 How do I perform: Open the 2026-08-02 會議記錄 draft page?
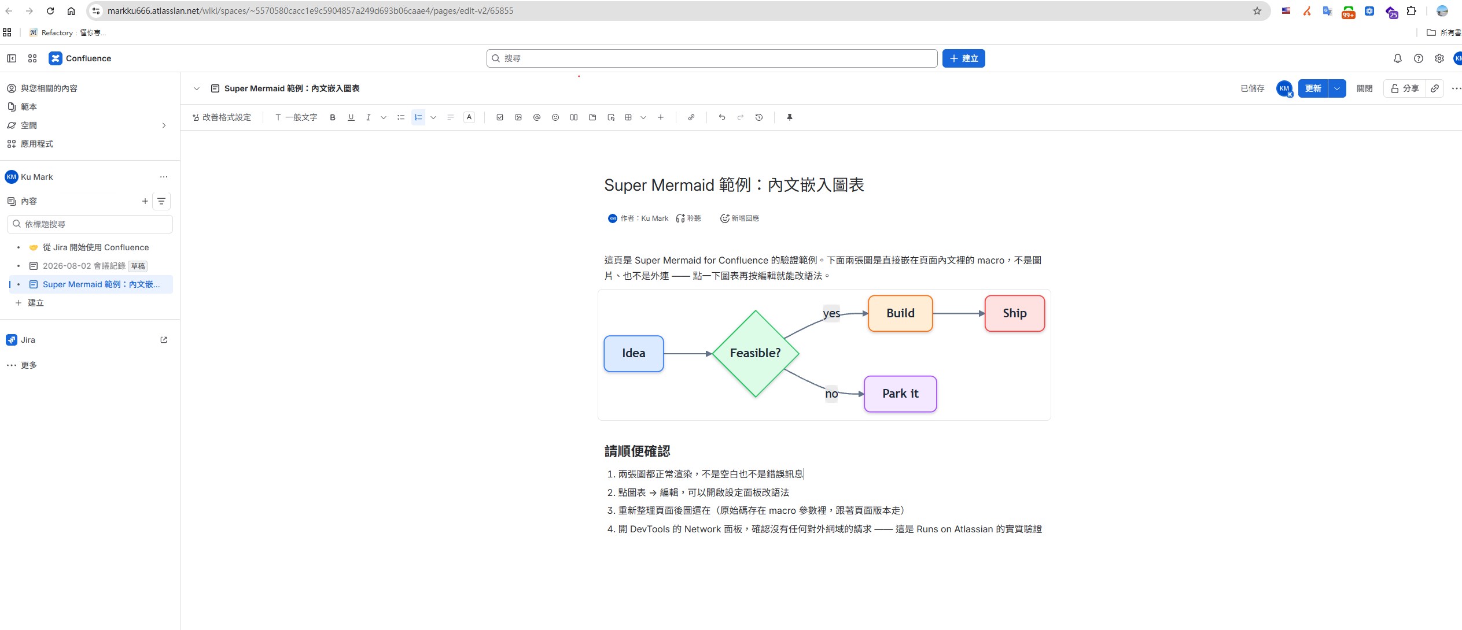tap(84, 266)
